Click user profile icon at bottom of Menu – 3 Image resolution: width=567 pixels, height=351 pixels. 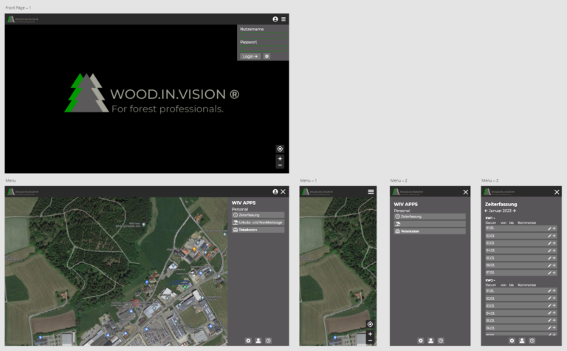click(522, 341)
